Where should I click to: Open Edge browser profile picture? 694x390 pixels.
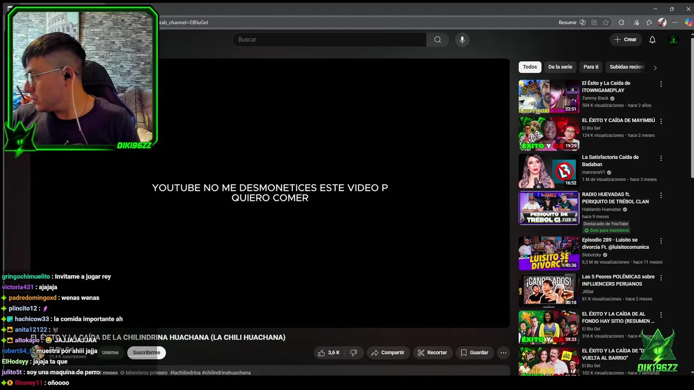(662, 22)
